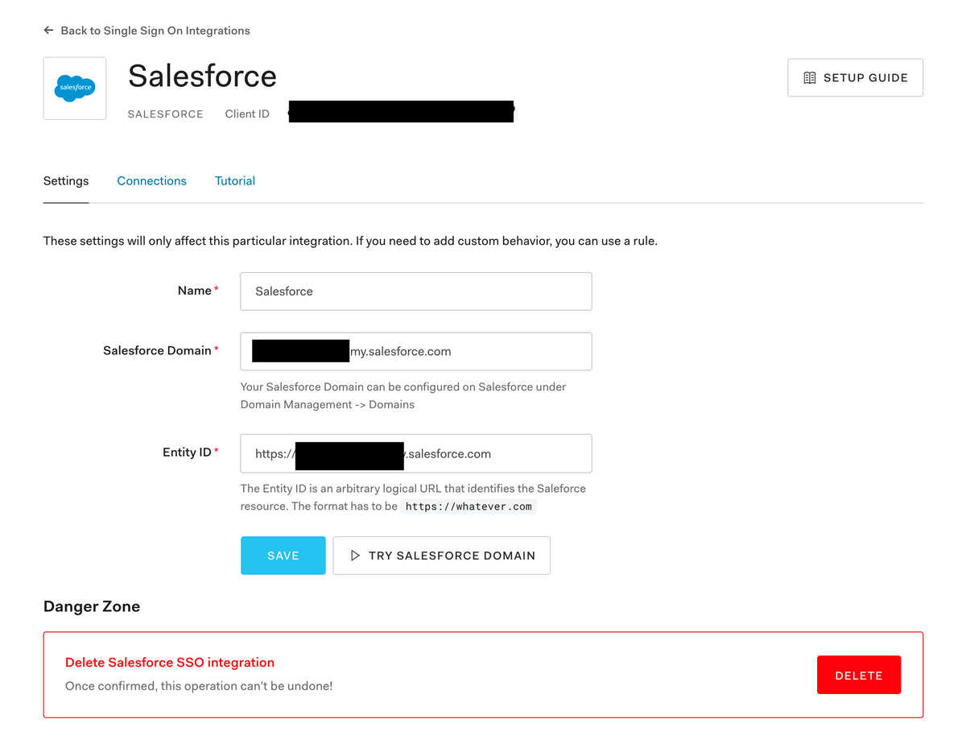
Task: Select the Settings tab
Action: coord(66,181)
